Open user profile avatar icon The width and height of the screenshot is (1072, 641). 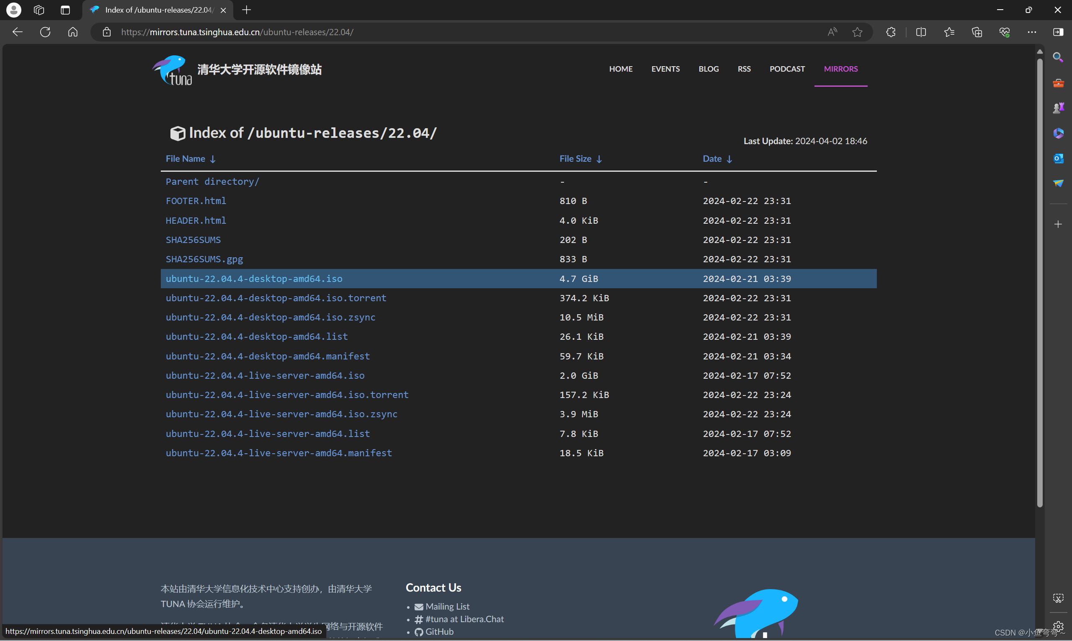(14, 10)
